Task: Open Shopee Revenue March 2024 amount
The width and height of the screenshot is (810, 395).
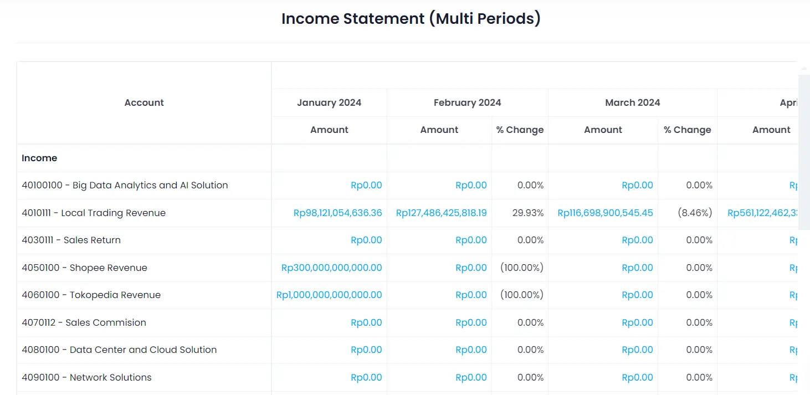Action: tap(637, 268)
